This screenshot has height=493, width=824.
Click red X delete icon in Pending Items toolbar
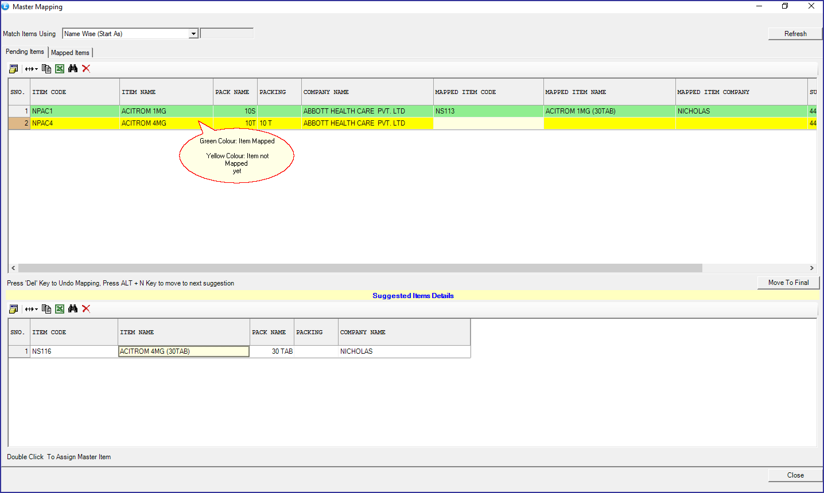86,69
